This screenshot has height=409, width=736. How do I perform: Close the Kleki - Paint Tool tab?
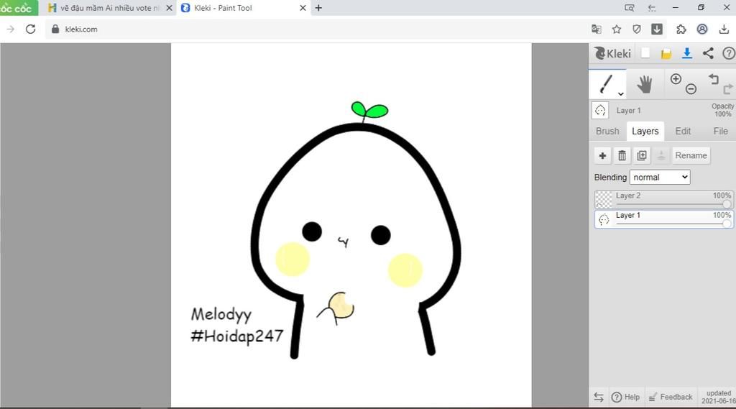pyautogui.click(x=303, y=8)
